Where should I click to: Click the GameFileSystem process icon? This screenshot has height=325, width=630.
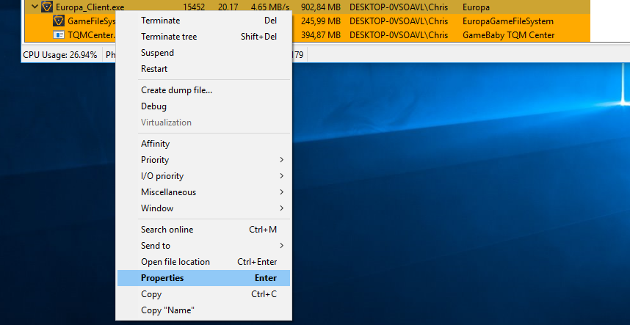tap(59, 21)
